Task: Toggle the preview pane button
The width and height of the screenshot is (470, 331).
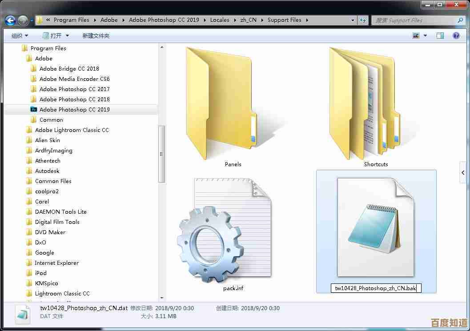Action: pyautogui.click(x=440, y=36)
